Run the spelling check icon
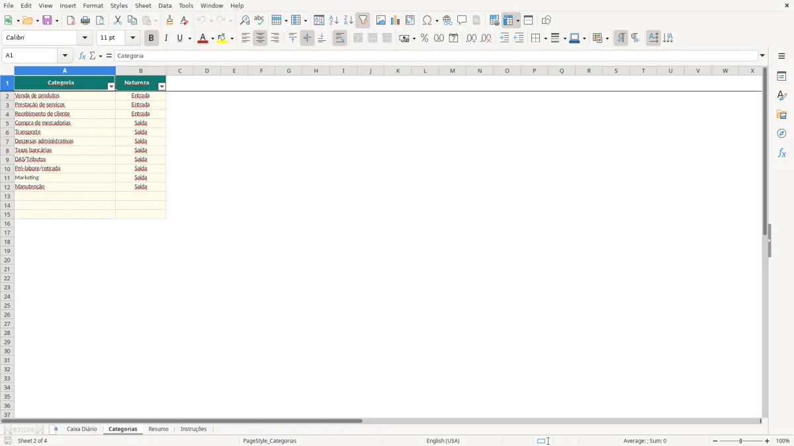The height and width of the screenshot is (446, 794). [x=259, y=20]
